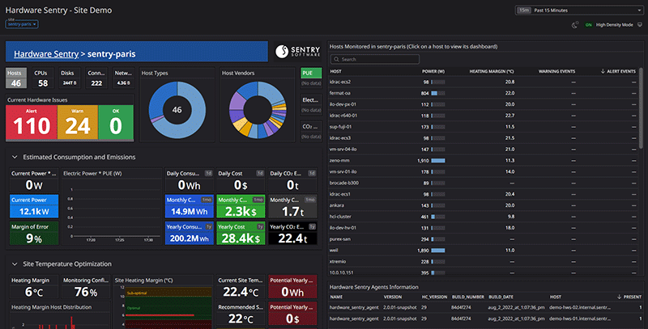The height and width of the screenshot is (329, 648).
Task: Open host xtremio dashboard
Action: coord(338,261)
